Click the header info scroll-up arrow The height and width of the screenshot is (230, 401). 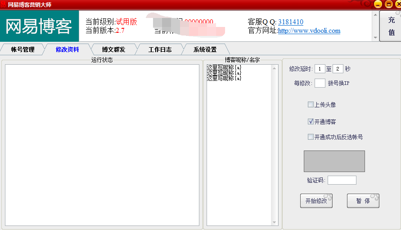375,15
